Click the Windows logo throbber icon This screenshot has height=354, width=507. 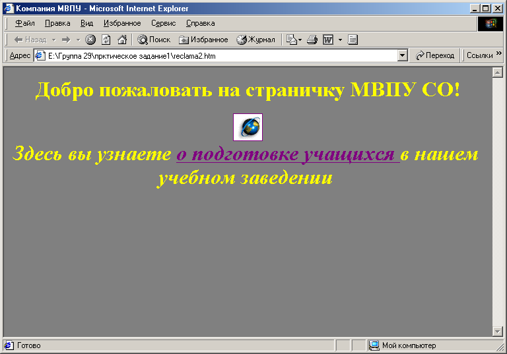coord(490,24)
